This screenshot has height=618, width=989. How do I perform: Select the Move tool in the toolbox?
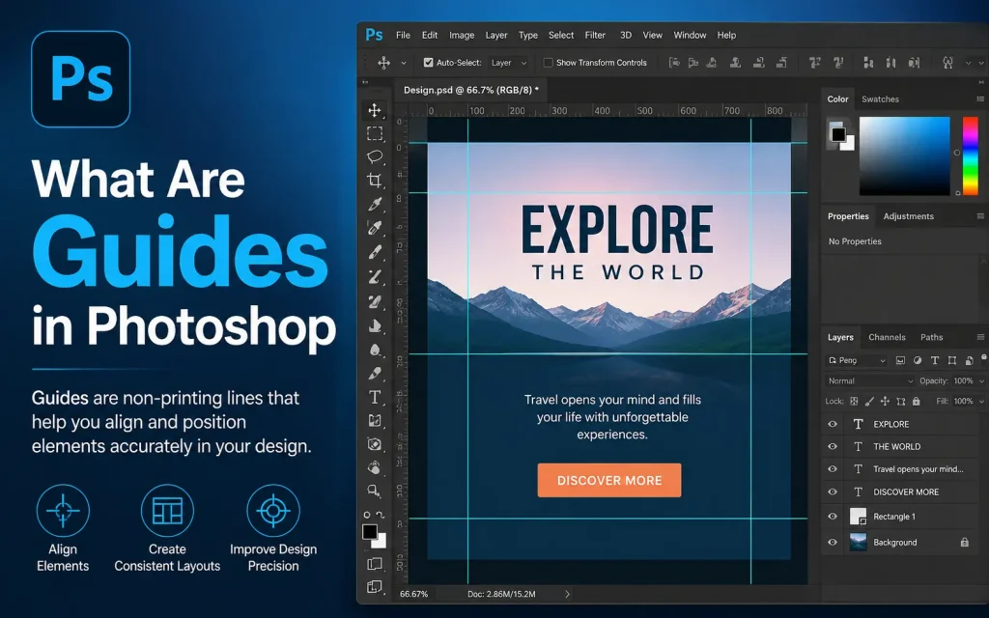tap(375, 110)
